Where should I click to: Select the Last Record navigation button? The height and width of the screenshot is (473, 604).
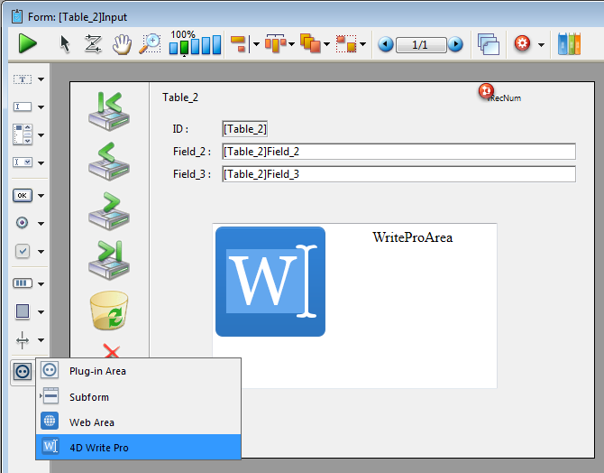coord(109,260)
